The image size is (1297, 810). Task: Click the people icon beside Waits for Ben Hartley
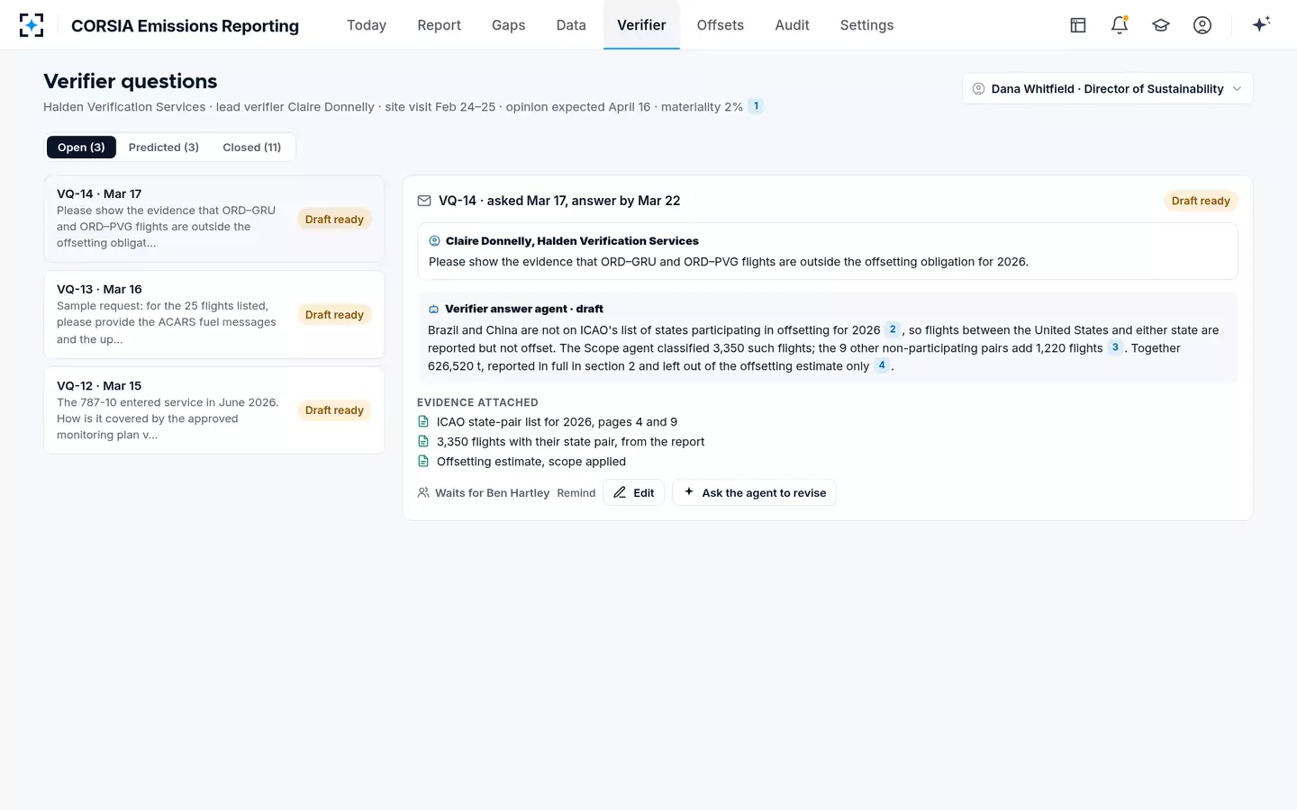click(x=423, y=493)
